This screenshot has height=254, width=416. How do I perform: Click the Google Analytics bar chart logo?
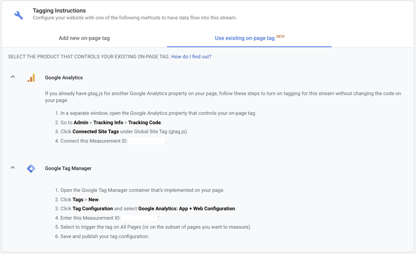pyautogui.click(x=31, y=78)
